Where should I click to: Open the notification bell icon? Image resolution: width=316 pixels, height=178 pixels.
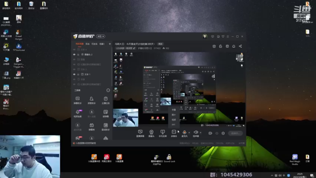pyautogui.click(x=234, y=46)
